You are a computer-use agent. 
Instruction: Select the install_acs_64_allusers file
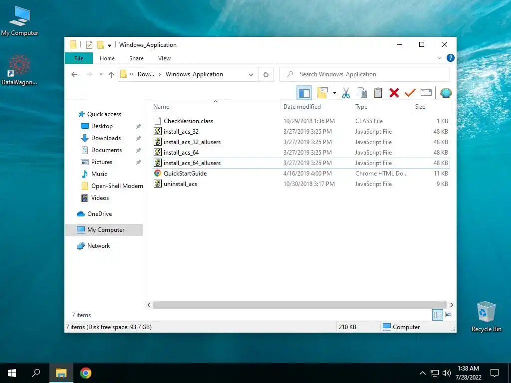301,163
